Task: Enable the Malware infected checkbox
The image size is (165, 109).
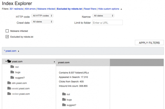Action: coord(7,31)
